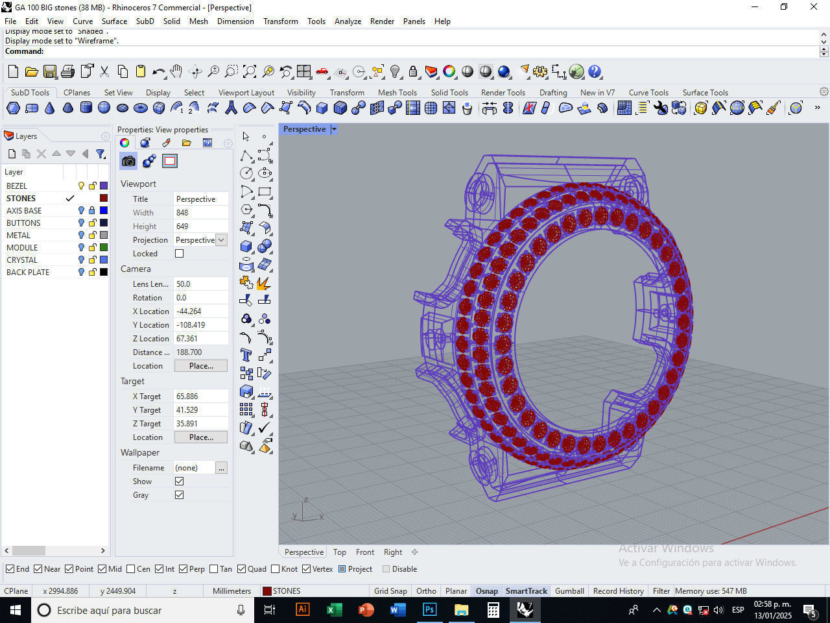Open the SubD menu
The image size is (830, 623).
tap(145, 21)
